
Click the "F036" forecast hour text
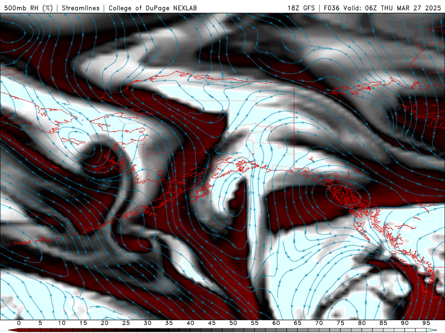click(x=332, y=8)
